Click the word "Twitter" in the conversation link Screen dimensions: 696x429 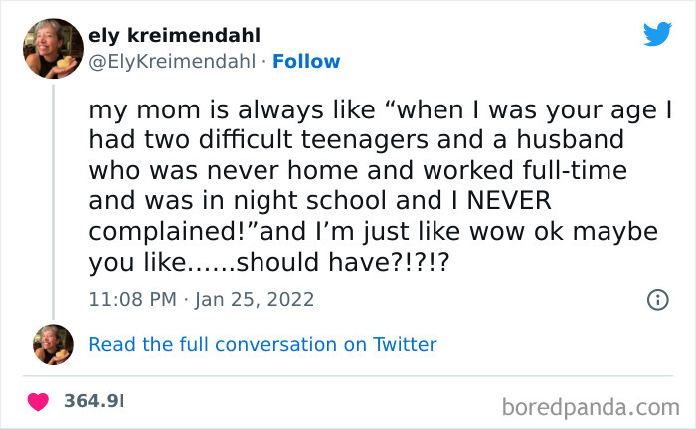pyautogui.click(x=405, y=345)
